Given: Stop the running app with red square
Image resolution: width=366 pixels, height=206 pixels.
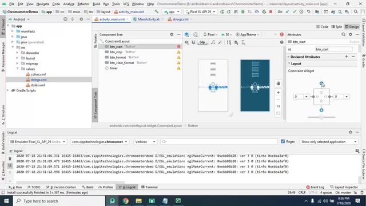Looking at the screenshot, I should [x=270, y=11].
